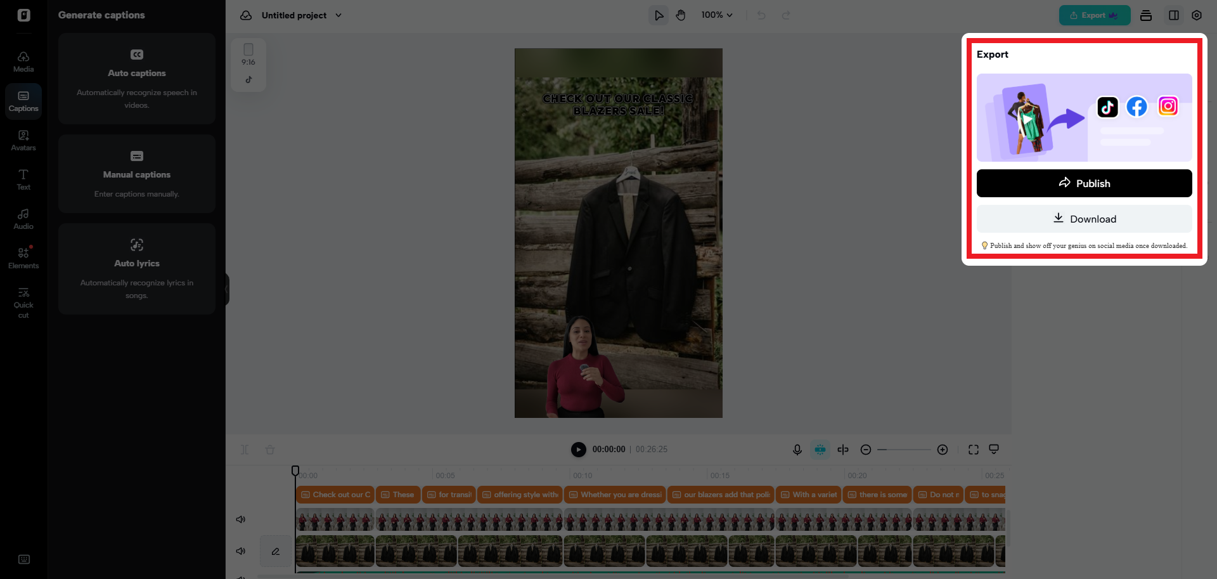The width and height of the screenshot is (1217, 579).
Task: Mute the voiceover audio track
Action: pos(241,519)
